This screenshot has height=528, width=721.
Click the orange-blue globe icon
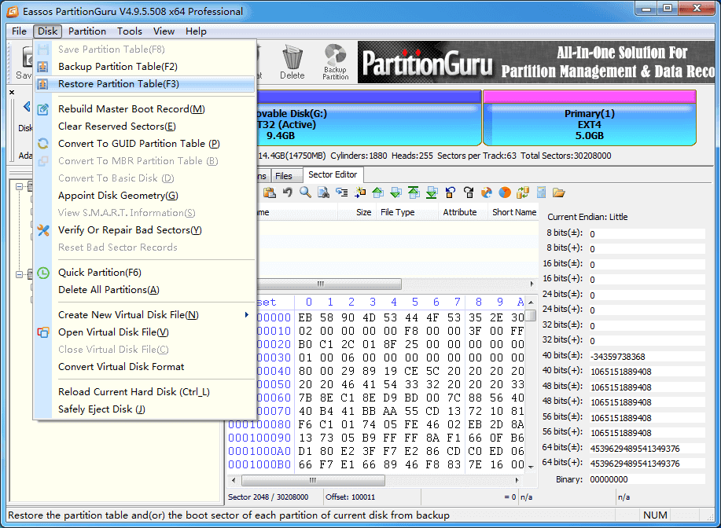(487, 192)
